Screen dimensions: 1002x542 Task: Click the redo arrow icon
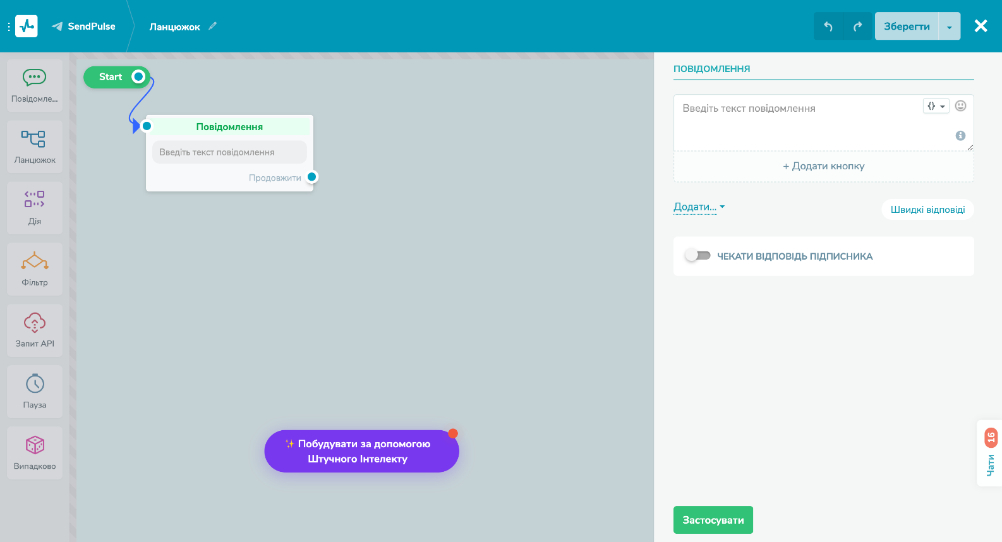click(857, 27)
